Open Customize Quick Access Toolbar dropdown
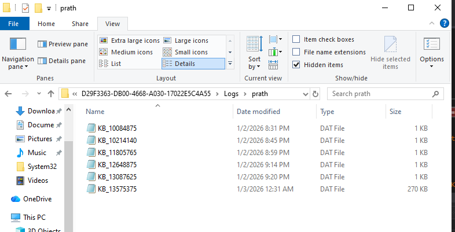The image size is (455, 232). [x=49, y=9]
